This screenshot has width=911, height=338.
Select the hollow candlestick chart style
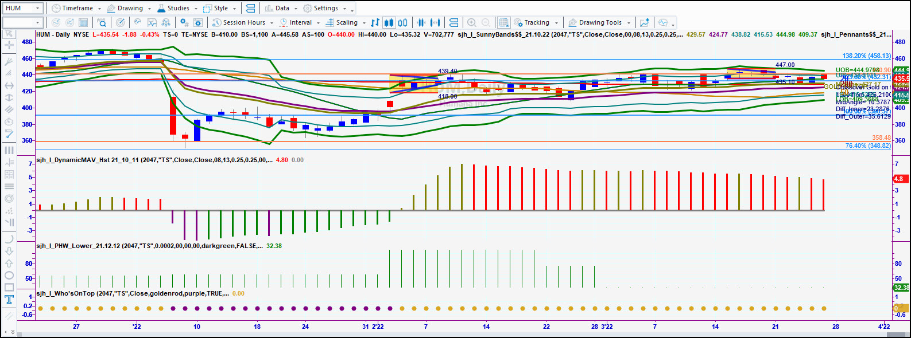[402, 22]
